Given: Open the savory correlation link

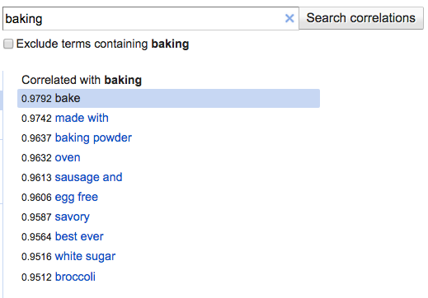Looking at the screenshot, I should pos(72,217).
